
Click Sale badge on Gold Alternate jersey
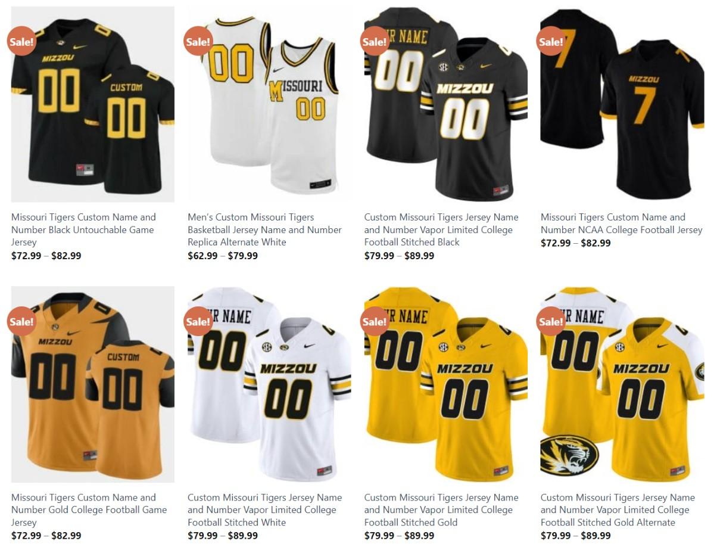(551, 321)
